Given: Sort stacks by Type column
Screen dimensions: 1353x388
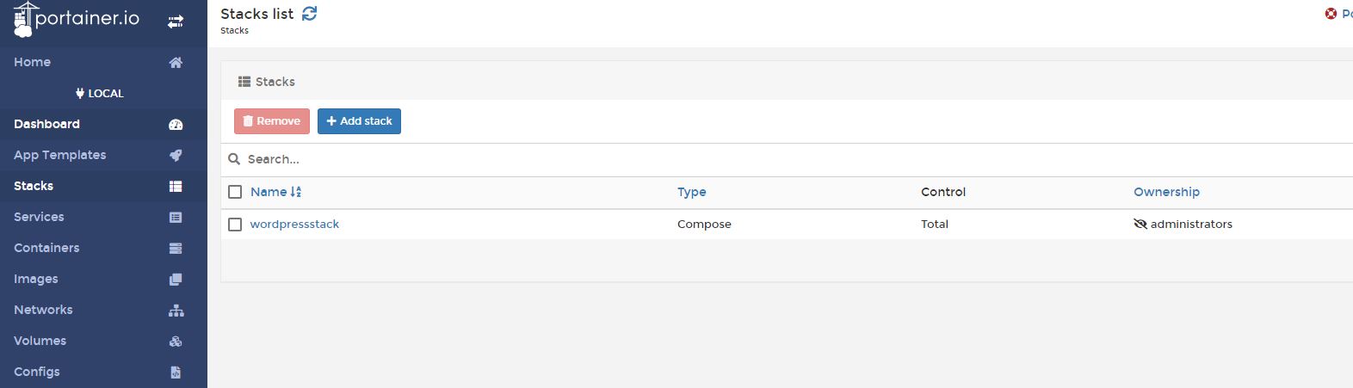Looking at the screenshot, I should click(x=691, y=192).
